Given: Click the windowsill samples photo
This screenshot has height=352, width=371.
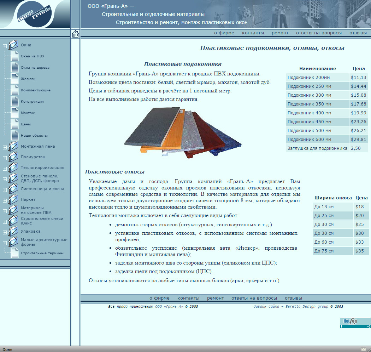Looking at the screenshot, I should (x=183, y=132).
